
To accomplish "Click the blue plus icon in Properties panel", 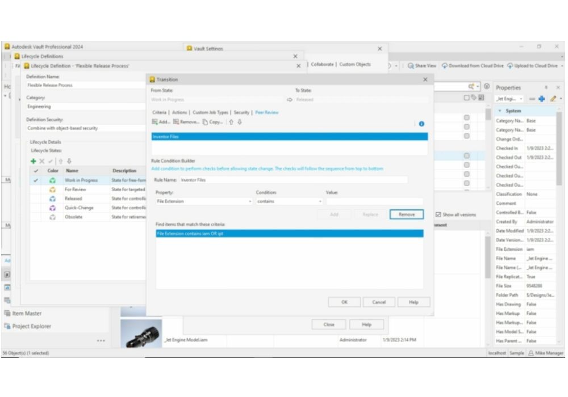I will [543, 99].
